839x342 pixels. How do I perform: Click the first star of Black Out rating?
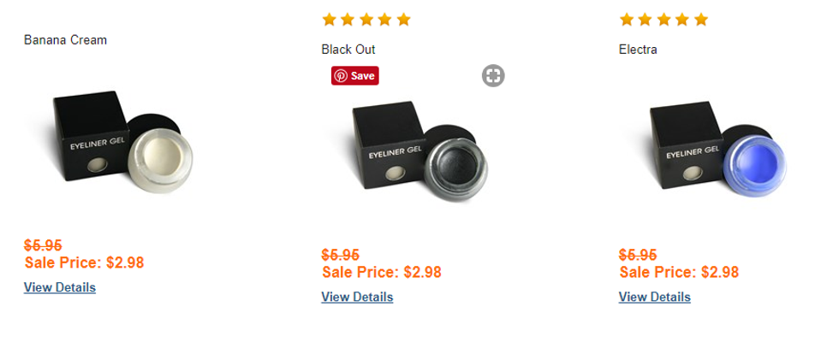click(x=329, y=19)
